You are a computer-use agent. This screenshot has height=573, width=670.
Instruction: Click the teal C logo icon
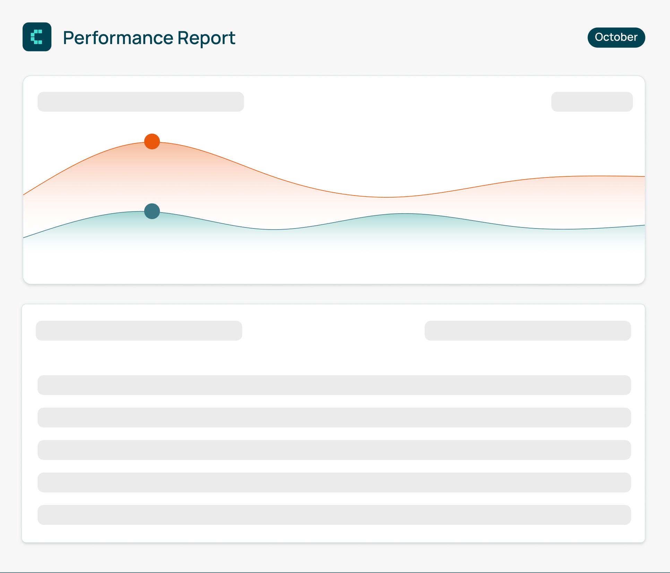(37, 37)
